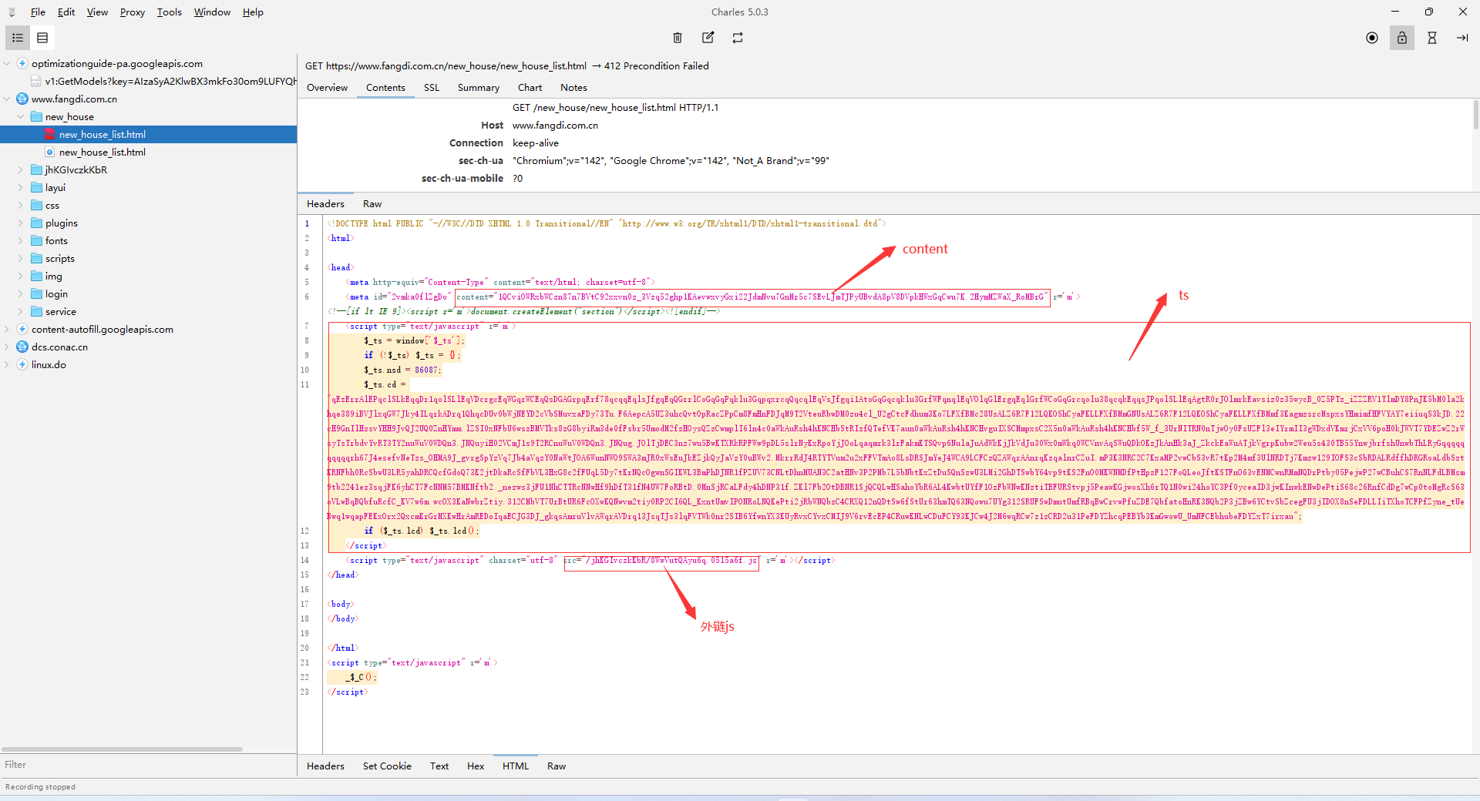
Task: Collapse the www.fangdi.com.cn tree node
Action: 7,99
